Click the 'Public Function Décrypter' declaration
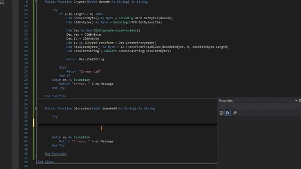 click(x=100, y=108)
